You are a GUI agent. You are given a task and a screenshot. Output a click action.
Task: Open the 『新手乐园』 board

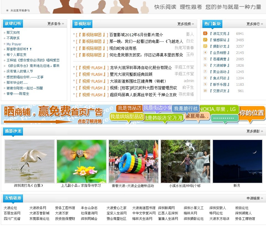tap(220, 84)
